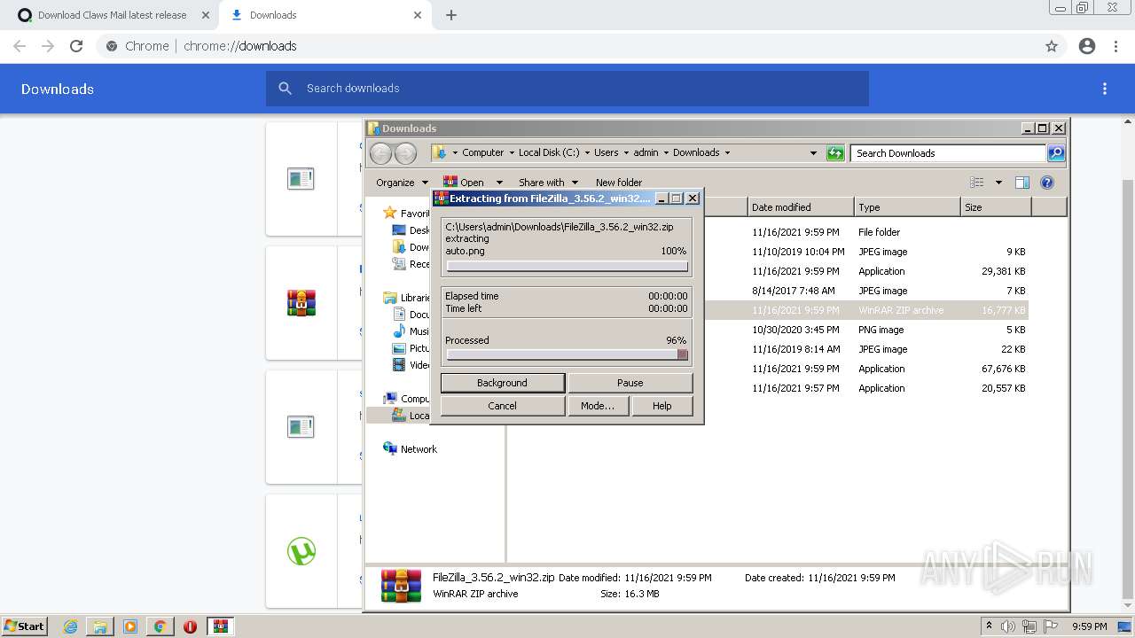Go back in Chrome

(20, 46)
